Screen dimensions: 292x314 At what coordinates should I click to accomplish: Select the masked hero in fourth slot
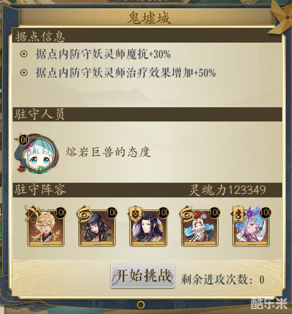tap(200, 228)
